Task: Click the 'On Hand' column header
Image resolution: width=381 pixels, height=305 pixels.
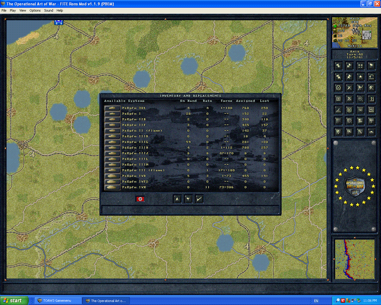Action: (188, 101)
